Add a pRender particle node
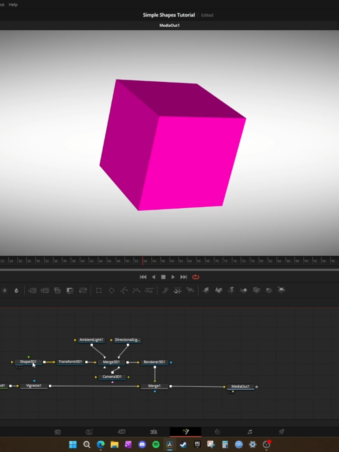339x452 pixels. click(x=190, y=290)
